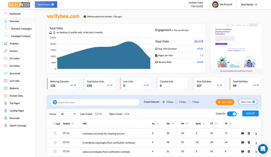The height and width of the screenshot is (157, 271).
Task: Click the Sponsored money icon
Action: 6,73
